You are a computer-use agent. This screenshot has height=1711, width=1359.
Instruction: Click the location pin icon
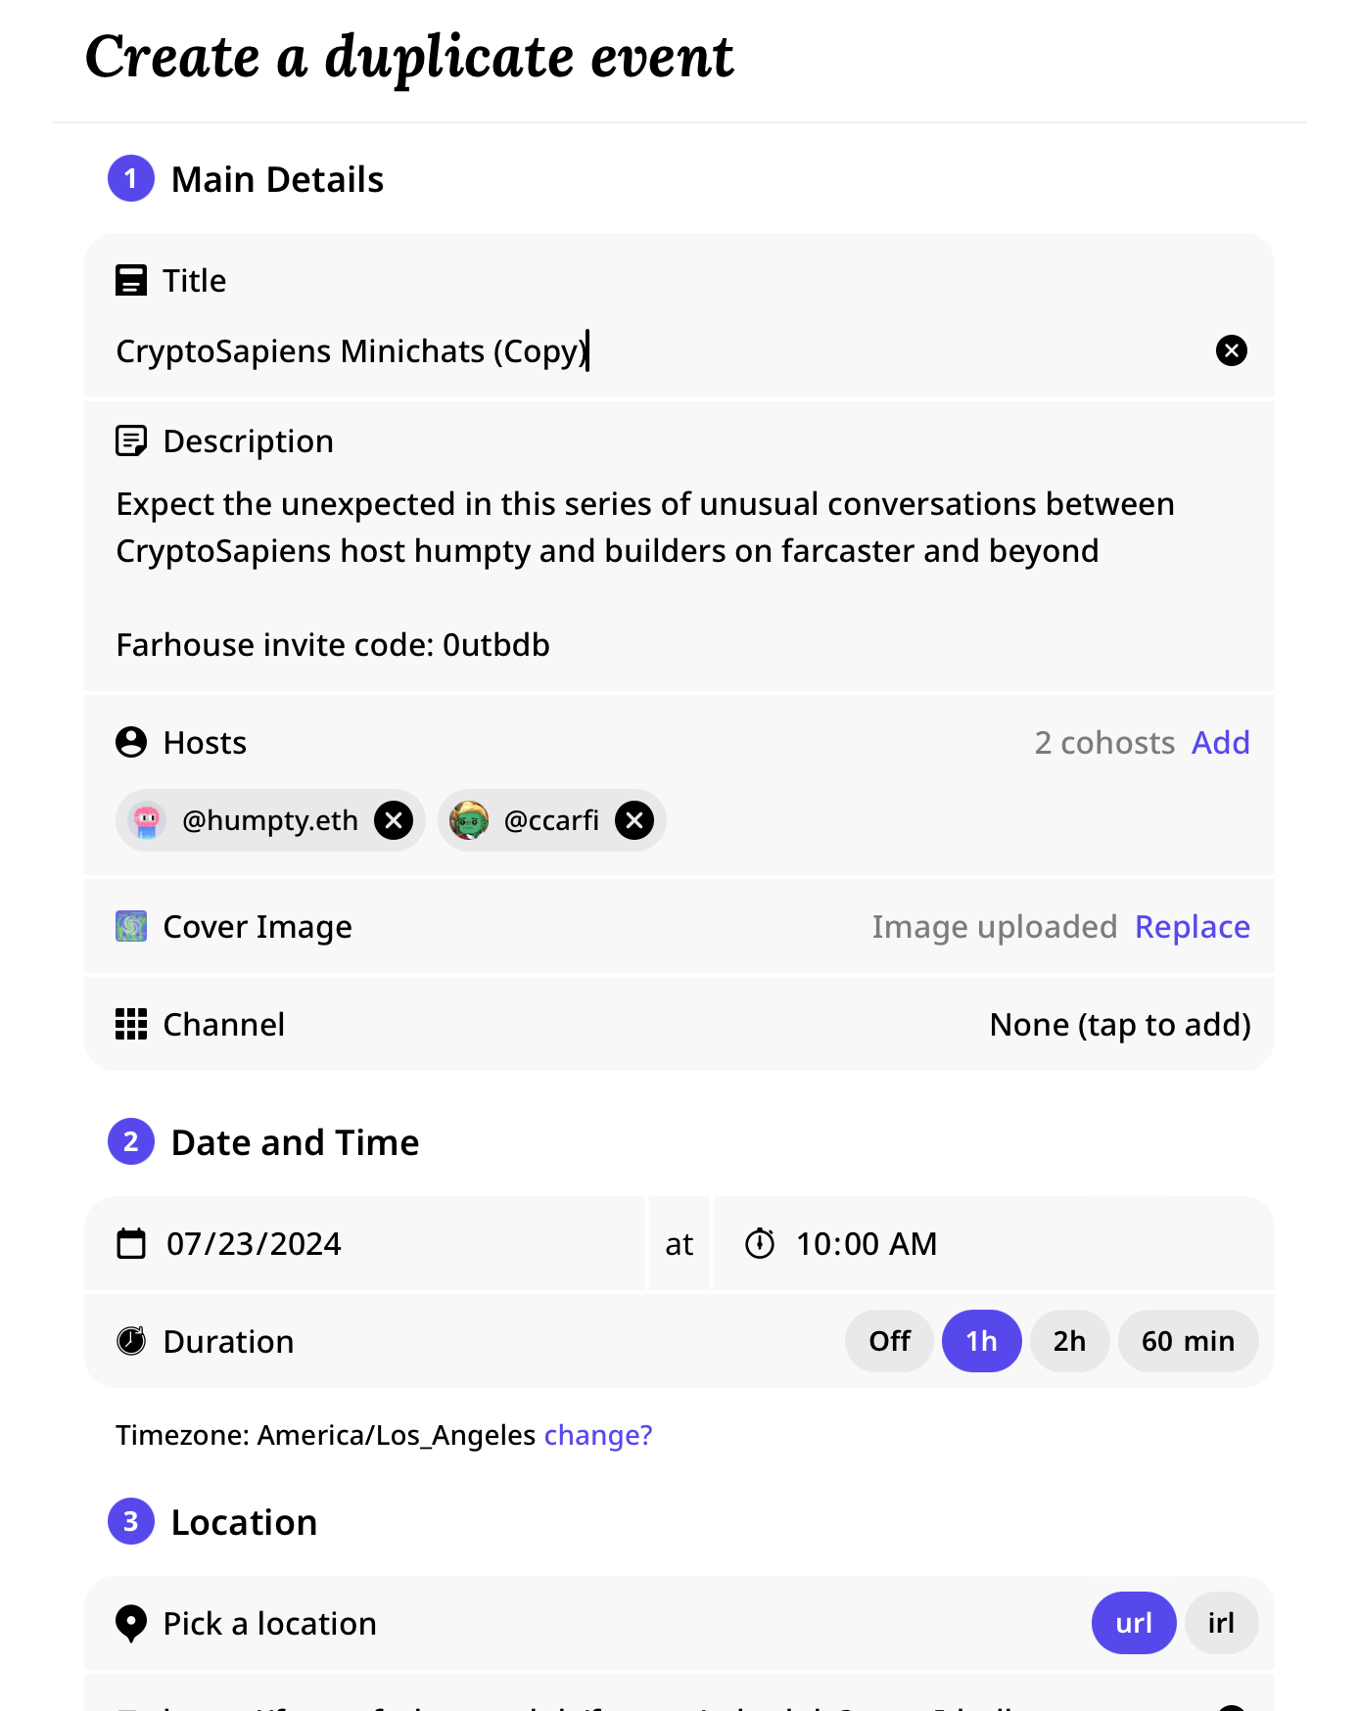[x=131, y=1623]
